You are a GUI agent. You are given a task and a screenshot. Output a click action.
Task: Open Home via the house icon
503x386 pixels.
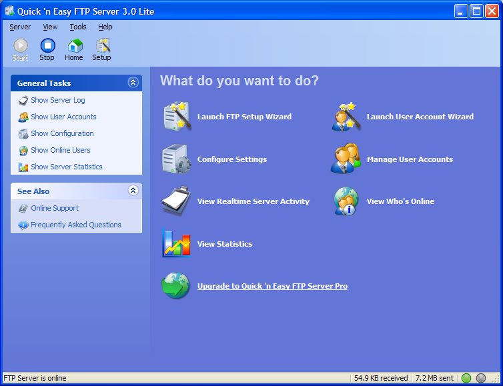pos(75,46)
